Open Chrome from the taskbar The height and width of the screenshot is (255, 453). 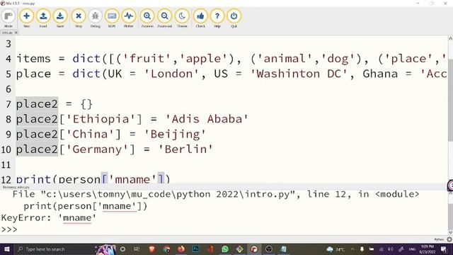click(166, 249)
